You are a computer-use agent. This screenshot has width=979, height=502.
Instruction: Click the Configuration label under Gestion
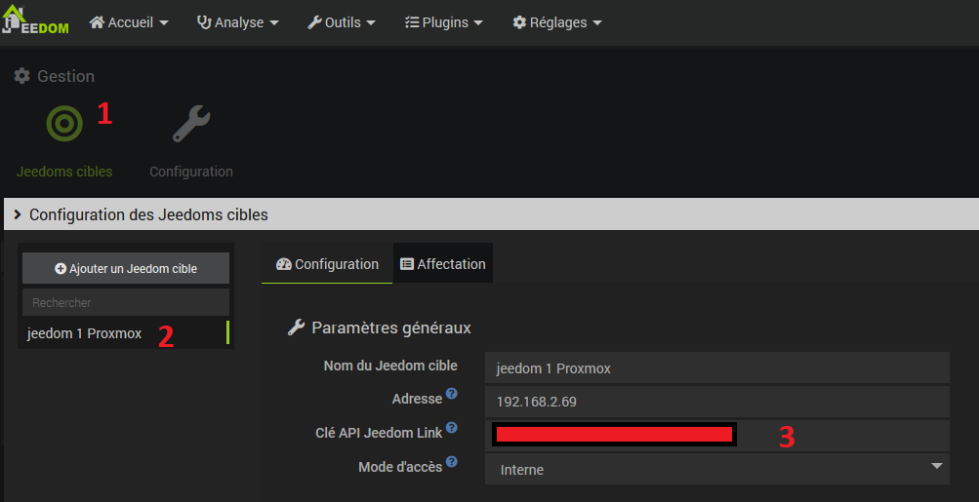point(191,172)
